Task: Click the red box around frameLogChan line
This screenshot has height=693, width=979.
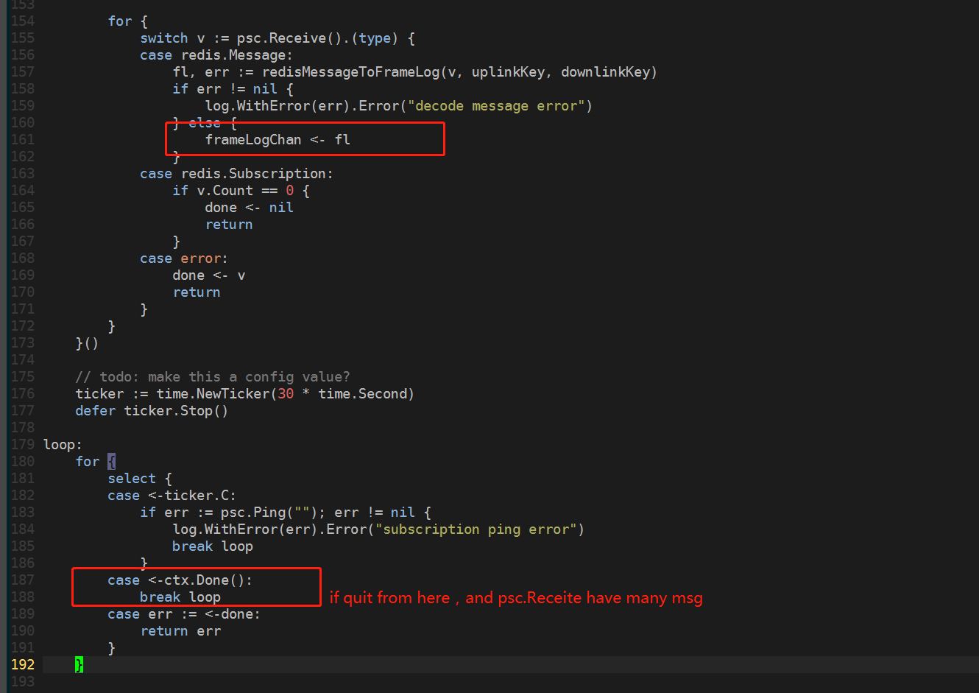Action: 305,138
